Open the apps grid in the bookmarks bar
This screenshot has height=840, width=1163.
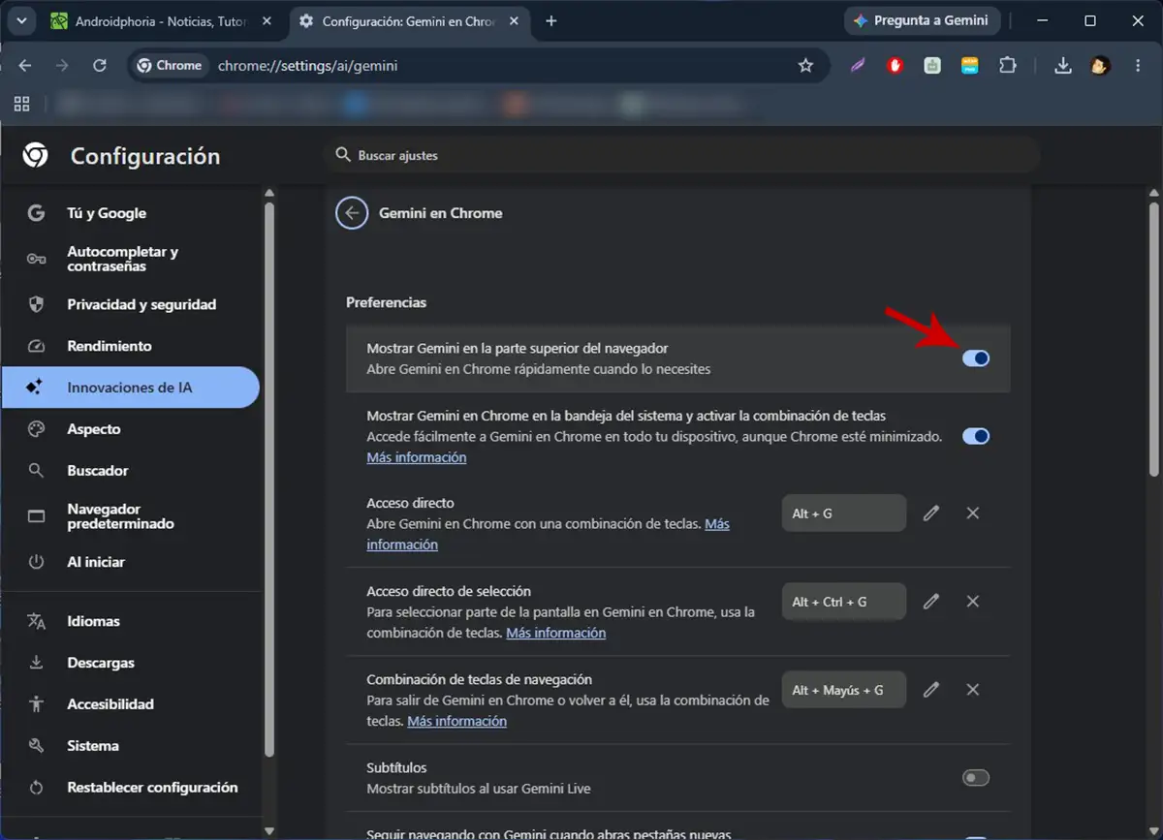pos(21,104)
